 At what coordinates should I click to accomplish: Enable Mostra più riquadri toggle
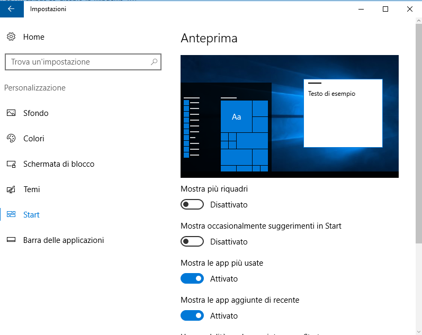click(192, 204)
